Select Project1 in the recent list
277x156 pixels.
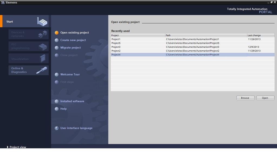coord(116,39)
